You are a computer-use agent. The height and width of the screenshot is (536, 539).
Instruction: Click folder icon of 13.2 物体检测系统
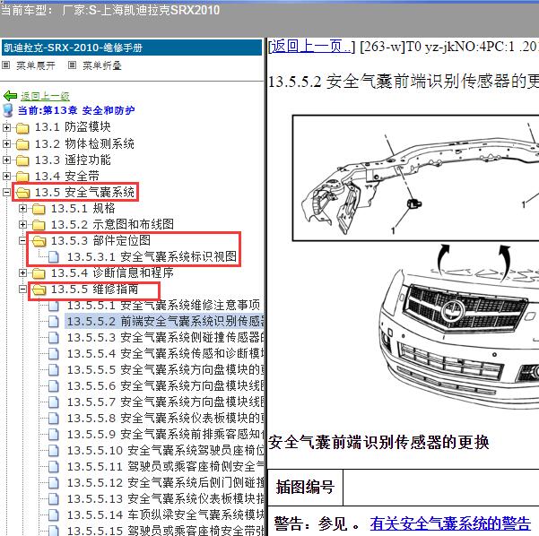pyautogui.click(x=22, y=144)
